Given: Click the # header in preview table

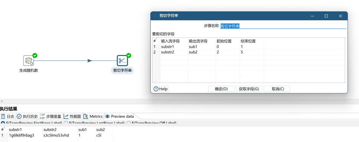Looking at the screenshot, I should 4,129.
